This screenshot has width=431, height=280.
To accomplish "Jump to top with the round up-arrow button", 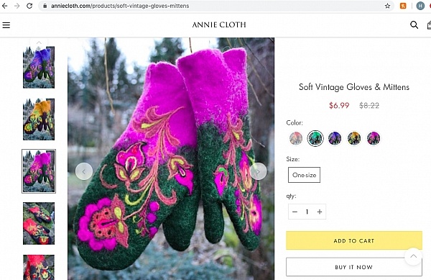I will tap(413, 256).
